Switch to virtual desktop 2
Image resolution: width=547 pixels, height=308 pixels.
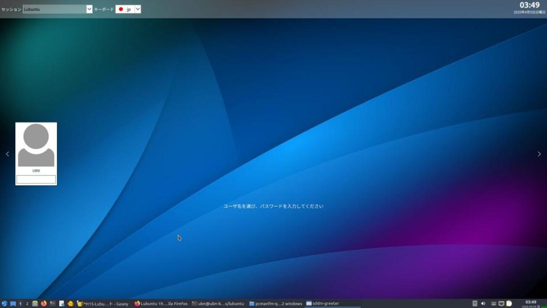tap(27, 303)
